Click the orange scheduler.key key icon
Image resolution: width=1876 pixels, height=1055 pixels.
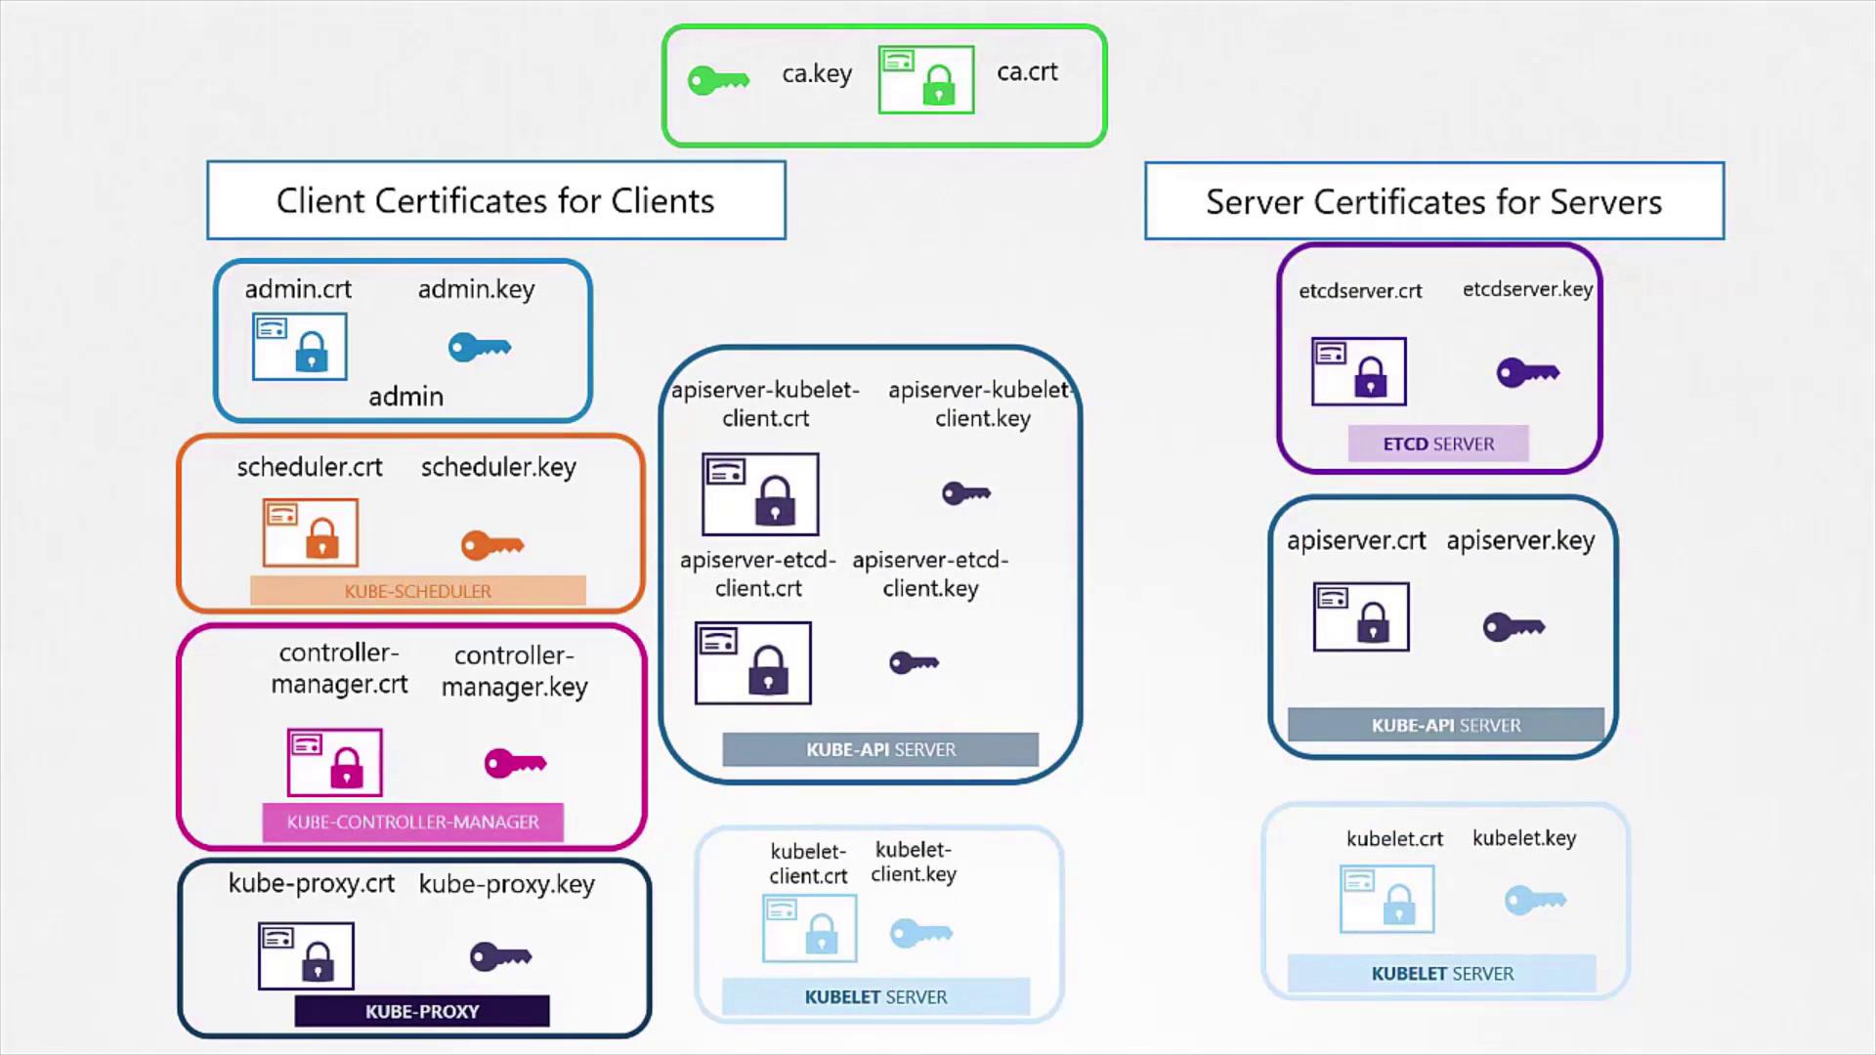(x=492, y=545)
